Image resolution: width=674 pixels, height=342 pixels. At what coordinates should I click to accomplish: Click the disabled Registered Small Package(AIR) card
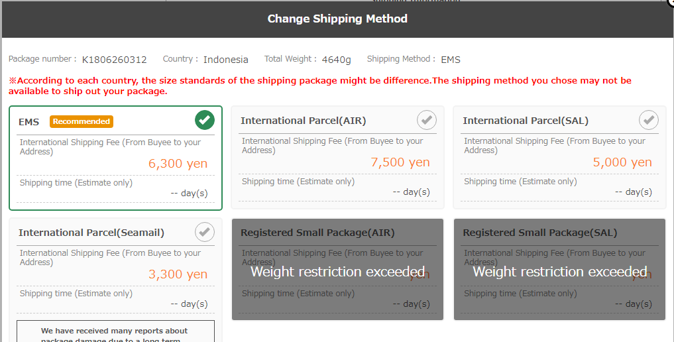tap(337, 270)
